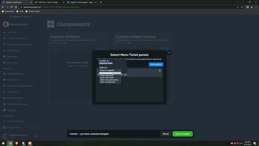Switch to Sapphire Ticket Support tab

[82, 2]
